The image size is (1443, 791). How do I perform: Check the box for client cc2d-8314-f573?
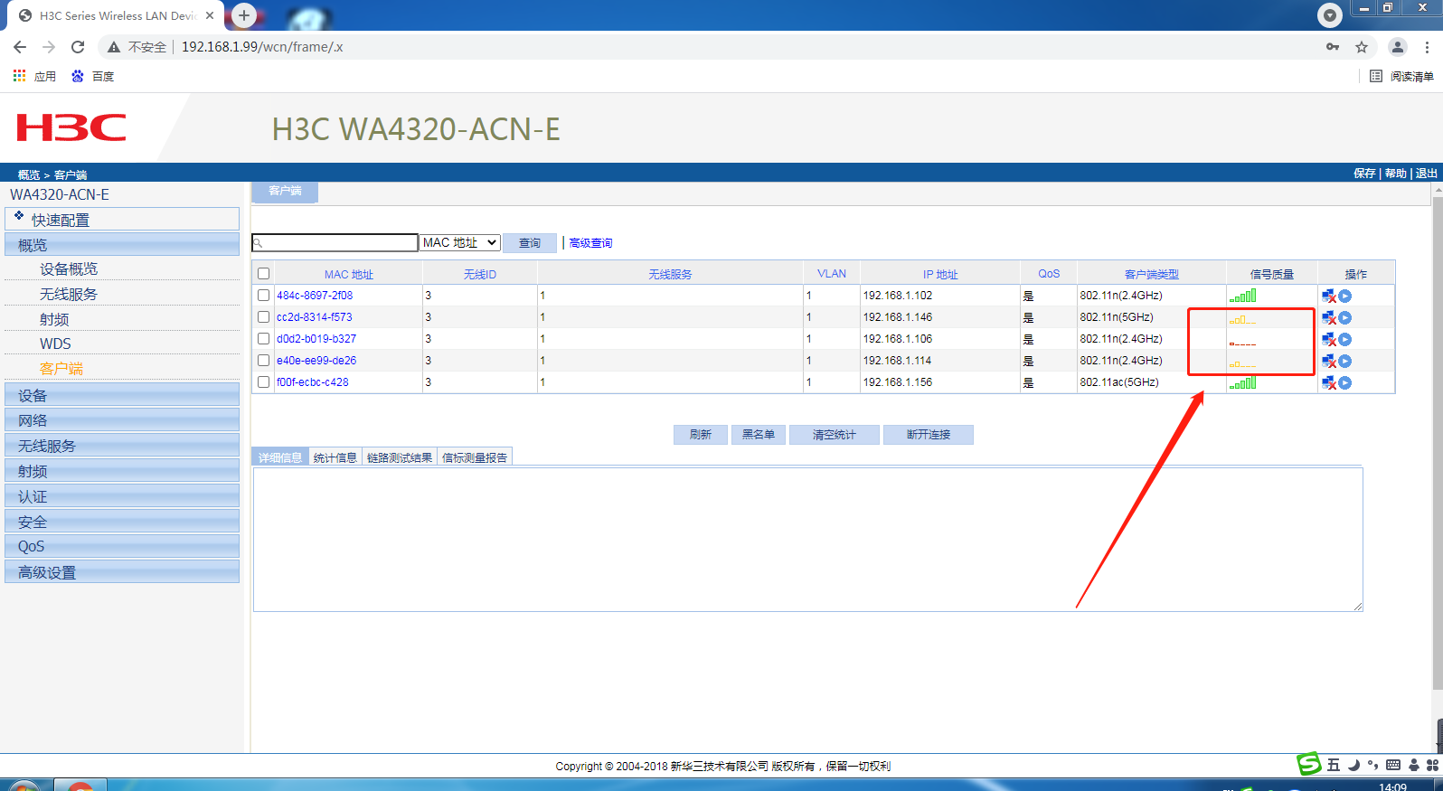tap(264, 317)
